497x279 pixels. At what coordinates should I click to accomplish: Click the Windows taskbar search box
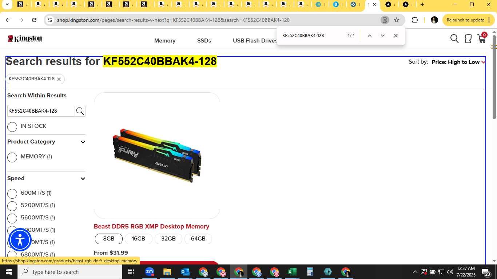coord(70,272)
